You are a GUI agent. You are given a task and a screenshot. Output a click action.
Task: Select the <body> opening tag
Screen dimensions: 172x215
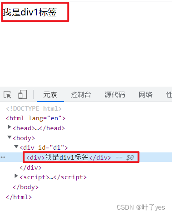coord(24,138)
